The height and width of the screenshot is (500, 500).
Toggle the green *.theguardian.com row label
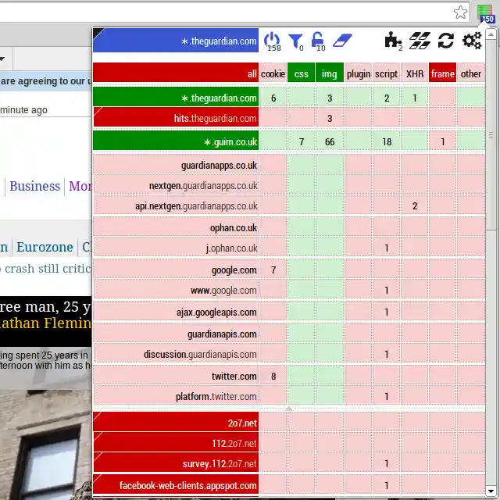tap(176, 97)
